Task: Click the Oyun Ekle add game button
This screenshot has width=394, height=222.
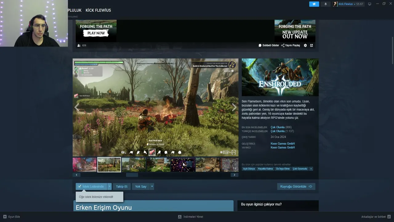Action: tap(11, 217)
